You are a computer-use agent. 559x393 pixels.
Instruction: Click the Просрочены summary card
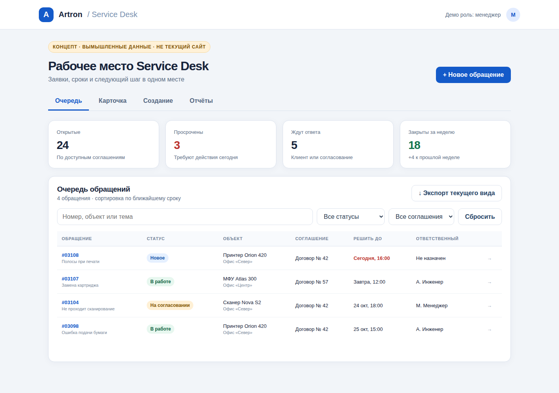221,144
